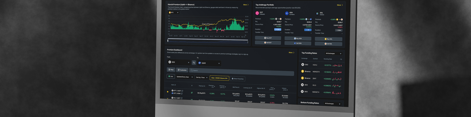Click the Binance logo in the ZENT row
471x117 pixels.
303,78
